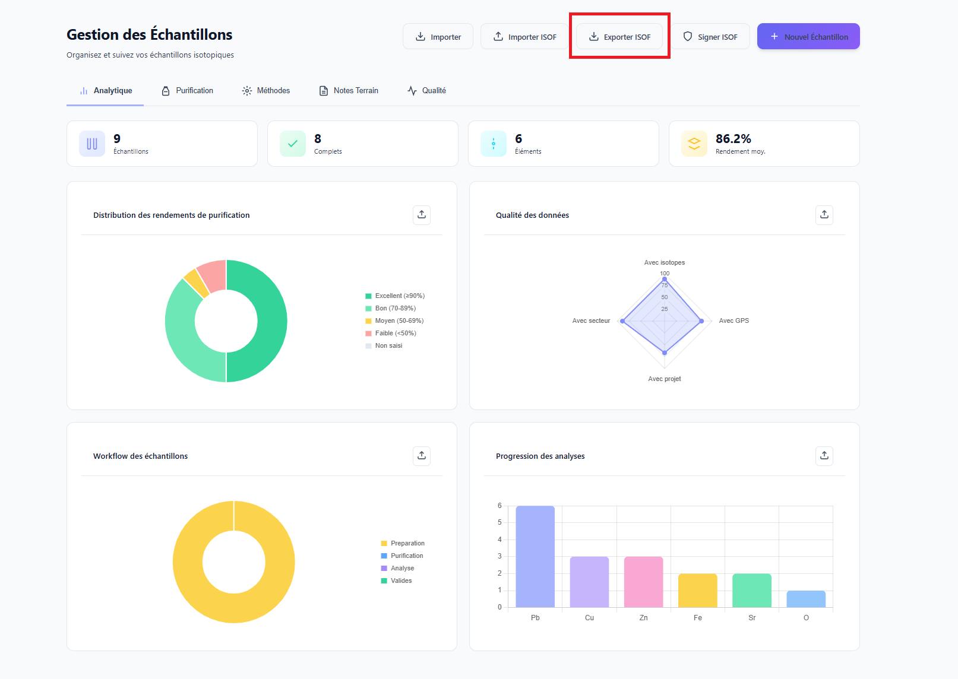
Task: Click export icon on Qualité des données card
Action: pyautogui.click(x=824, y=215)
